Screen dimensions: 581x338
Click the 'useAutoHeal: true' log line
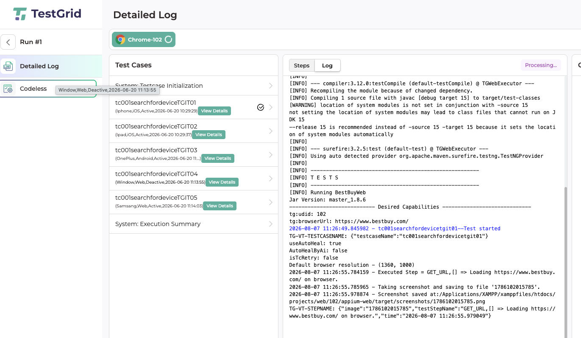pos(315,243)
